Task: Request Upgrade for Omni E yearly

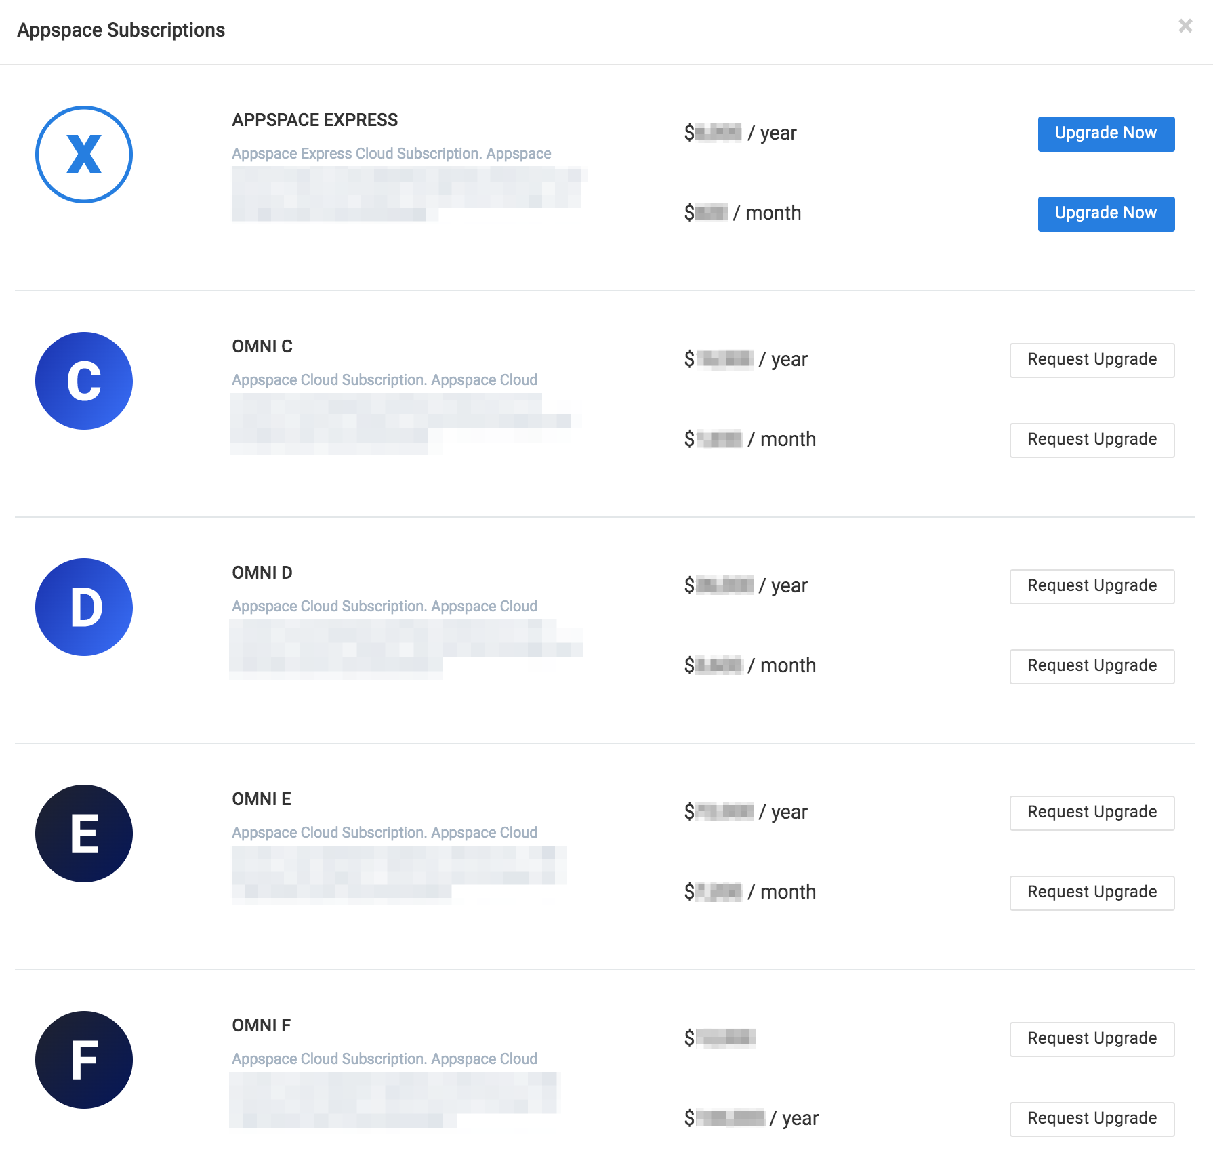Action: (x=1092, y=813)
